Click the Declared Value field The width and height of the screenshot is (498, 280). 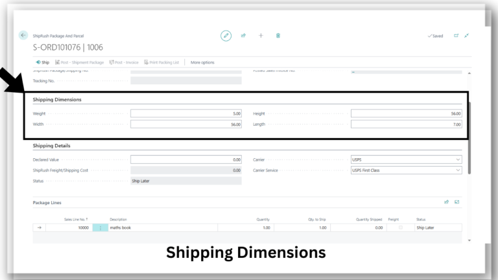(x=186, y=159)
